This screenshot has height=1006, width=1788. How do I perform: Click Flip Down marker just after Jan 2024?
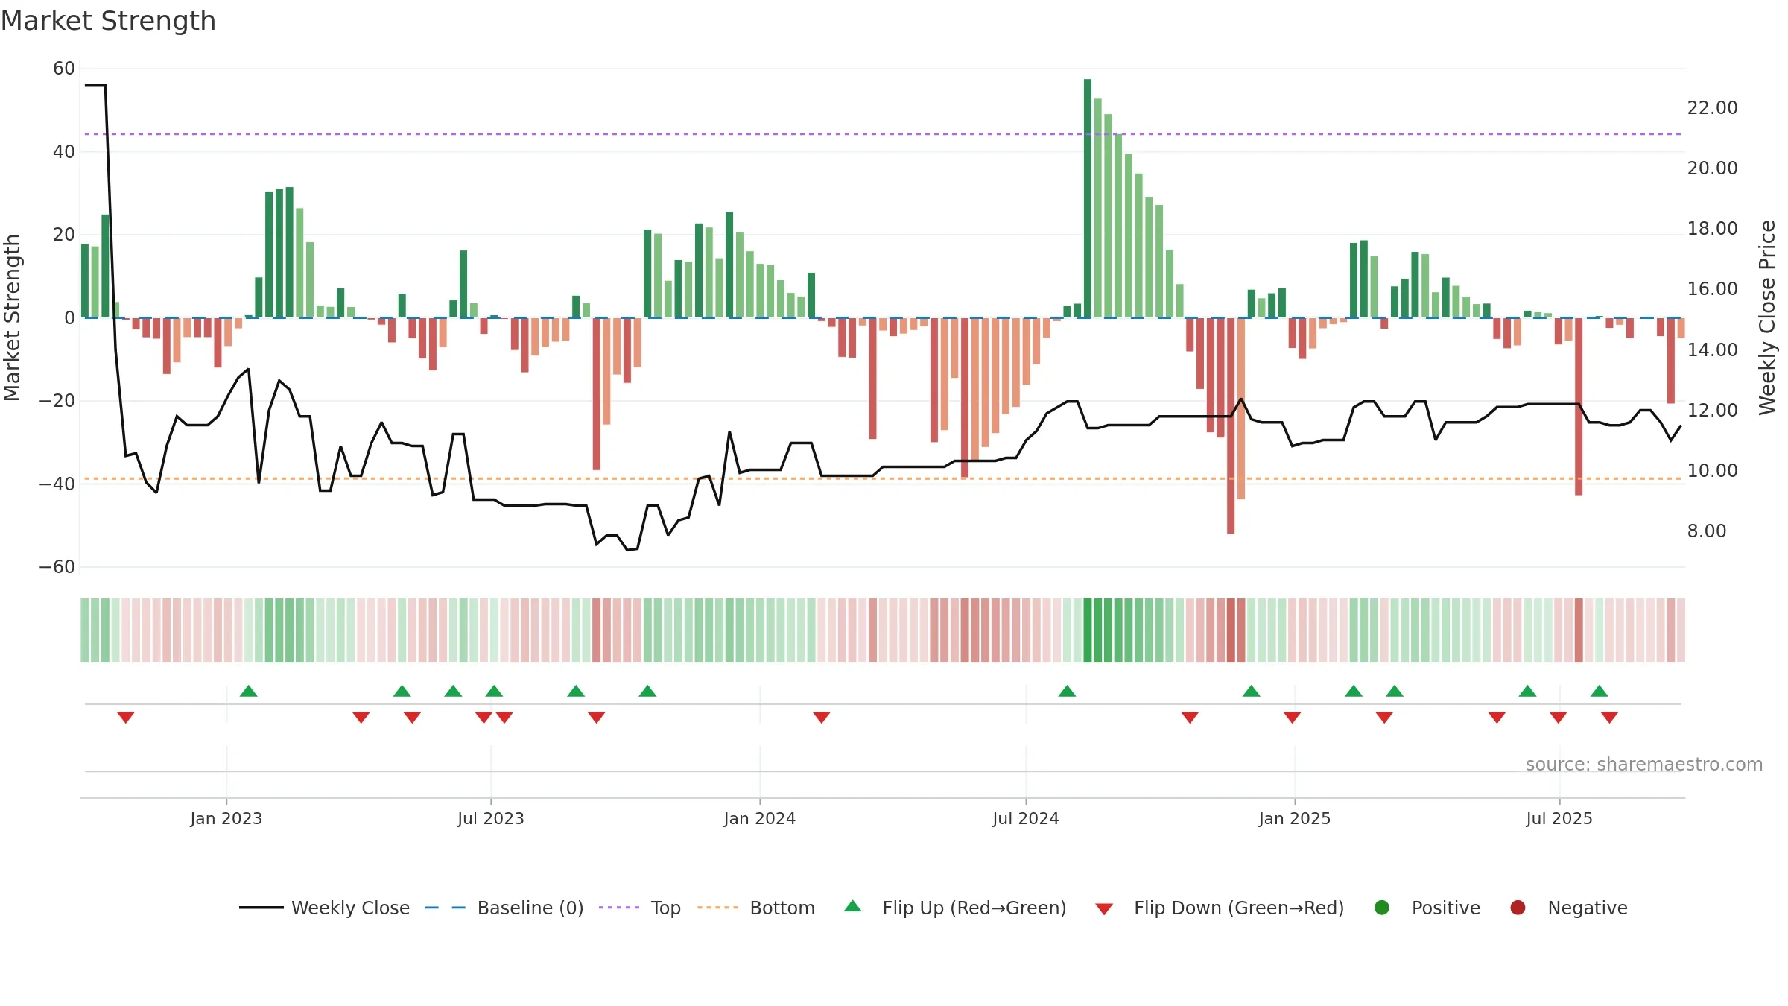pyautogui.click(x=822, y=718)
